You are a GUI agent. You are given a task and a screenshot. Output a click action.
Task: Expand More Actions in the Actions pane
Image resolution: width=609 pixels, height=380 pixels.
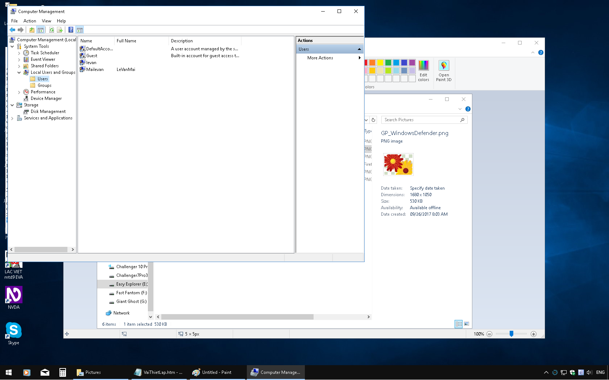pyautogui.click(x=320, y=58)
